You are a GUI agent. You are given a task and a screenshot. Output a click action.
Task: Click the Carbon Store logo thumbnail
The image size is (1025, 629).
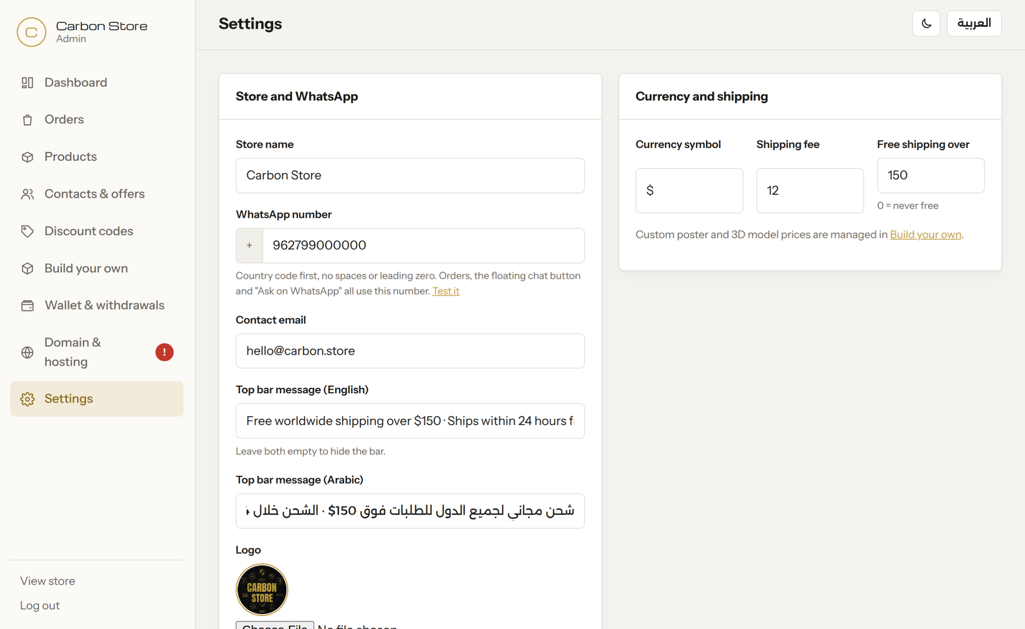pyautogui.click(x=262, y=590)
